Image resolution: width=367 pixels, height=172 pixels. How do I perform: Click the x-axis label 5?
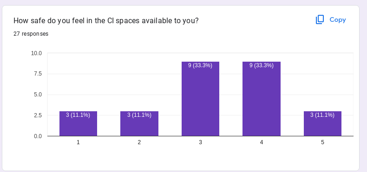(x=322, y=142)
